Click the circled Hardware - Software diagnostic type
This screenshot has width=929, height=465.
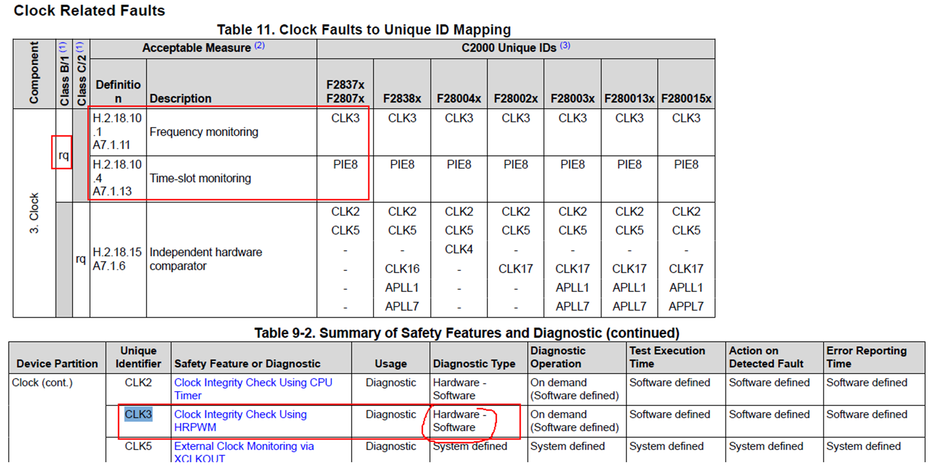459,421
